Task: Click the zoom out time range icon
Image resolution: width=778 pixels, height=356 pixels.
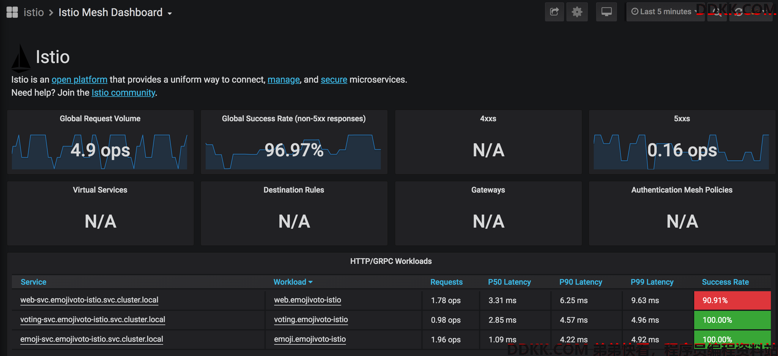Action: tap(717, 12)
